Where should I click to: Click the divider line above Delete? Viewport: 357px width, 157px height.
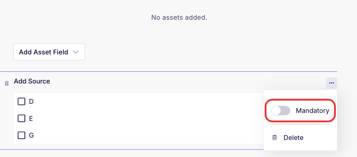click(300, 124)
